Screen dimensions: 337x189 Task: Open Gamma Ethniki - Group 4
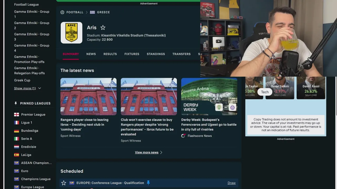(32, 48)
